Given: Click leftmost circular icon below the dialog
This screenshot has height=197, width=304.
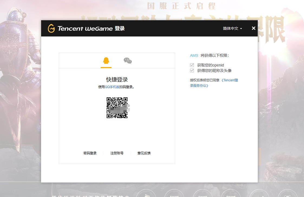Looking at the screenshot, I should 146,194.
